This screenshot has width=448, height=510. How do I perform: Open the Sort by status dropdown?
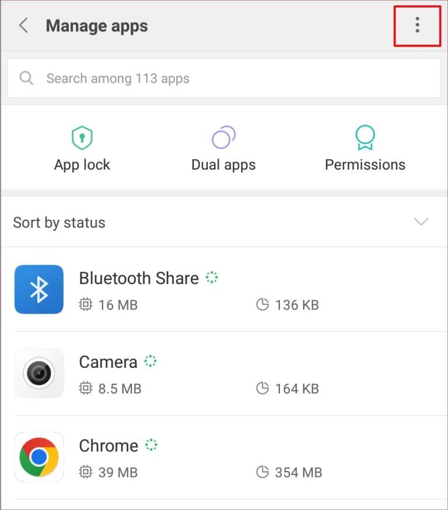[58, 223]
